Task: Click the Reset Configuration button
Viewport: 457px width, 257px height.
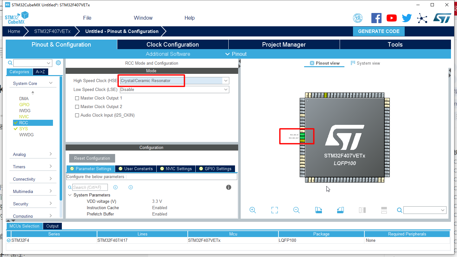Action: pos(92,158)
